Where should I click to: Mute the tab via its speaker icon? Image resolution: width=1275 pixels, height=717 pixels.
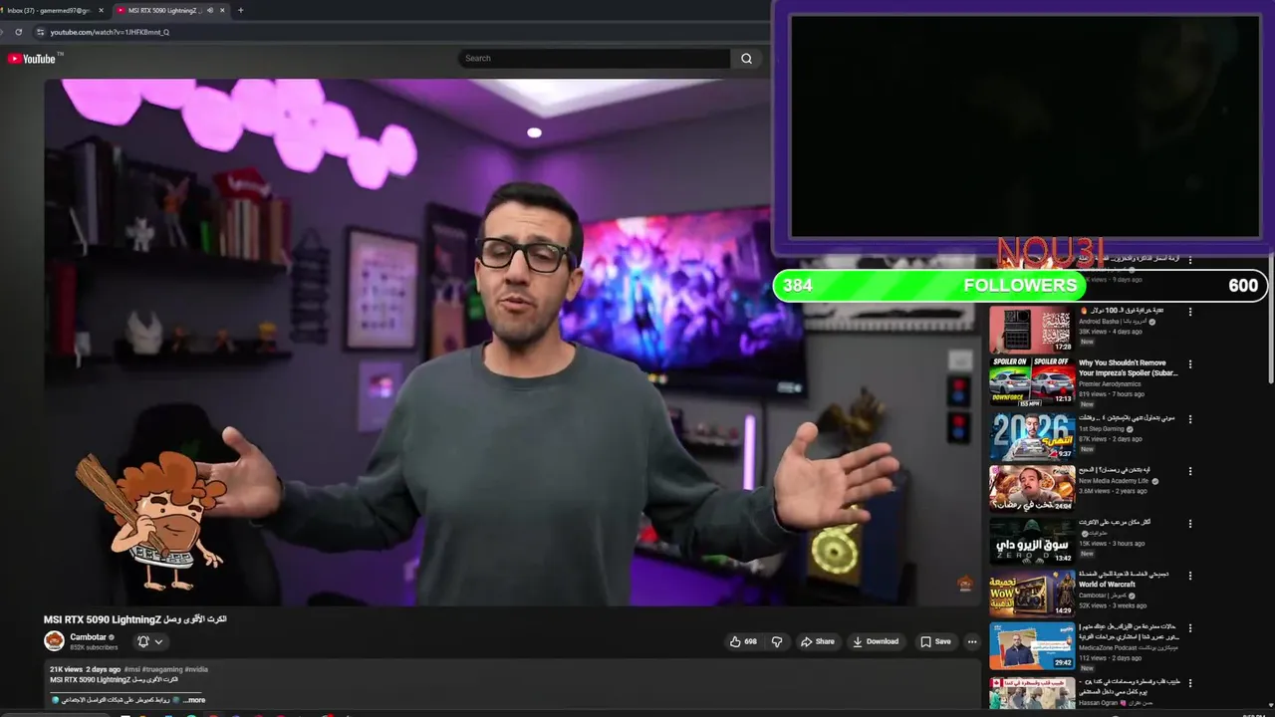[x=210, y=10]
